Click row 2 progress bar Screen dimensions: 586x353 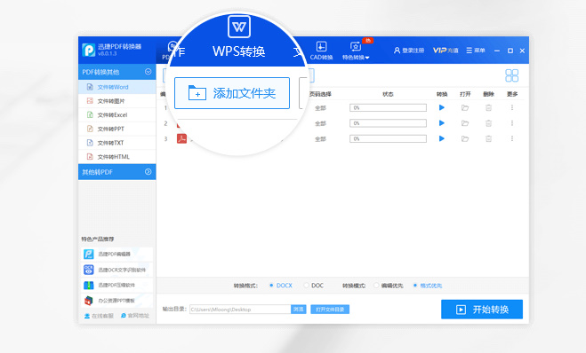pos(388,123)
